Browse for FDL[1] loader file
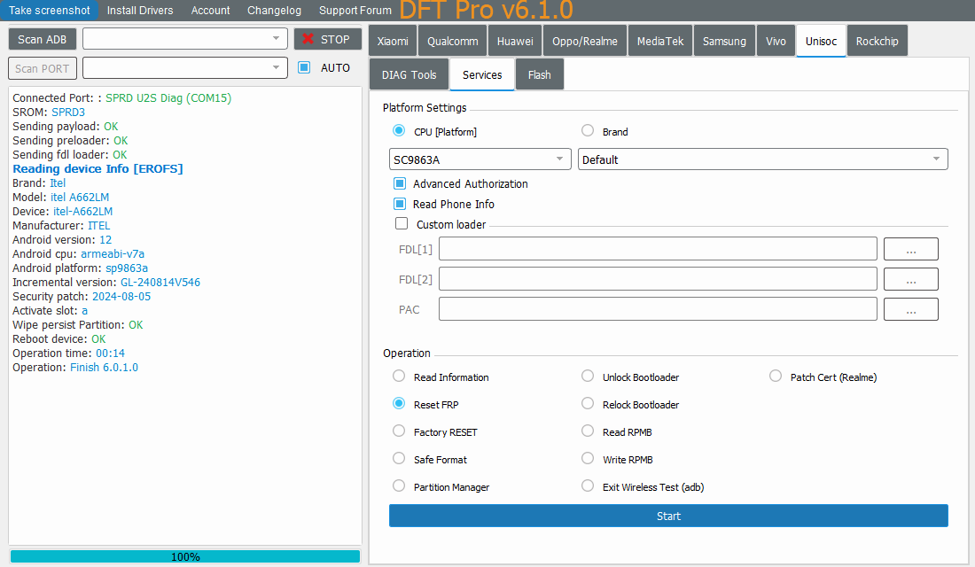This screenshot has width=975, height=567. (910, 249)
